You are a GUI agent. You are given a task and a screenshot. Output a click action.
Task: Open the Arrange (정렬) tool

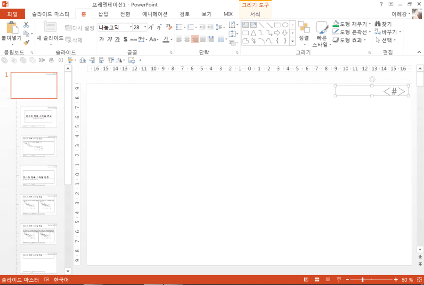click(304, 33)
